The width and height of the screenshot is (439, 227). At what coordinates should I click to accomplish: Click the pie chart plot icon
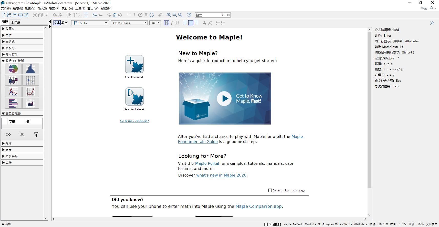click(13, 69)
